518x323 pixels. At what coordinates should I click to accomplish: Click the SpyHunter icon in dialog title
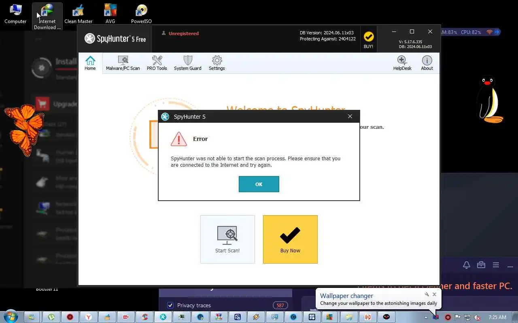(x=165, y=117)
